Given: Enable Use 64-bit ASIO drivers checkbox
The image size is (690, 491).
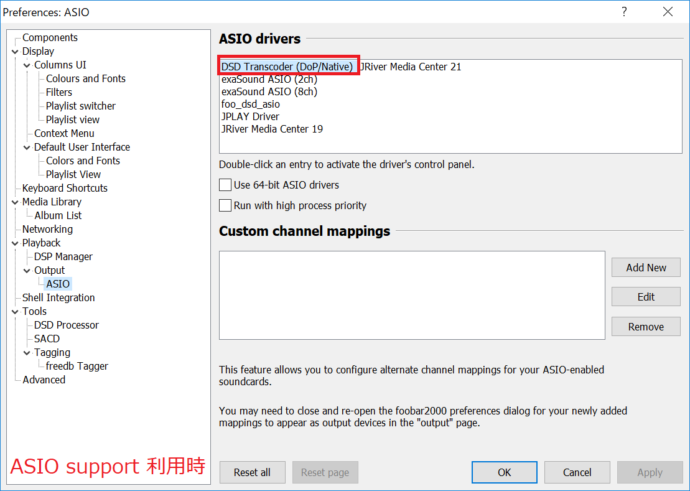Looking at the screenshot, I should [x=225, y=185].
